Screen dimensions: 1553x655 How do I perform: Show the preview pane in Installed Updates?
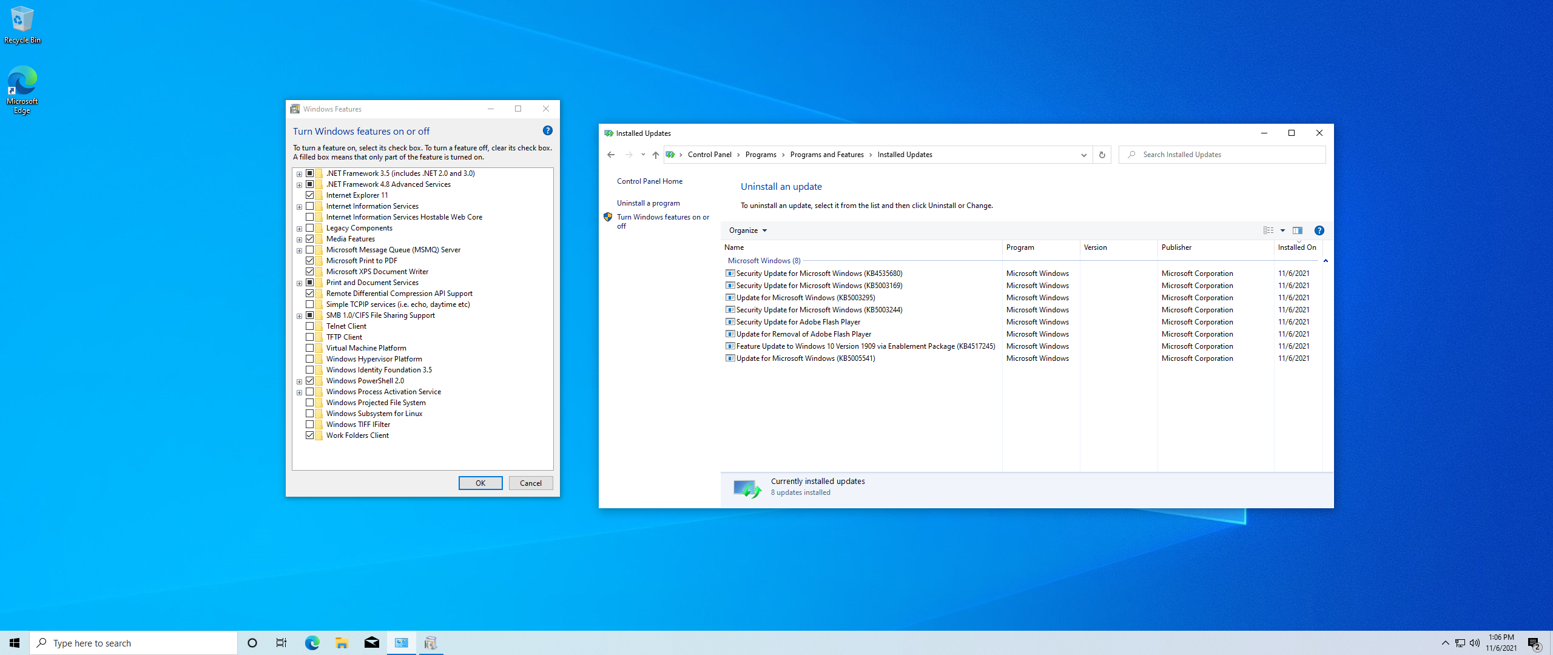(1298, 230)
